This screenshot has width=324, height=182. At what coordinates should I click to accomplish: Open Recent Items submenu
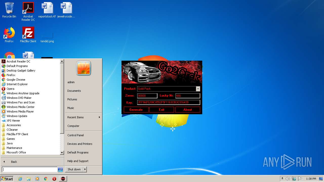pos(84,117)
